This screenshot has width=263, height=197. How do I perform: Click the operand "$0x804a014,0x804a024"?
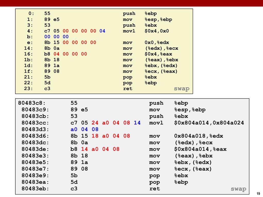(209, 123)
